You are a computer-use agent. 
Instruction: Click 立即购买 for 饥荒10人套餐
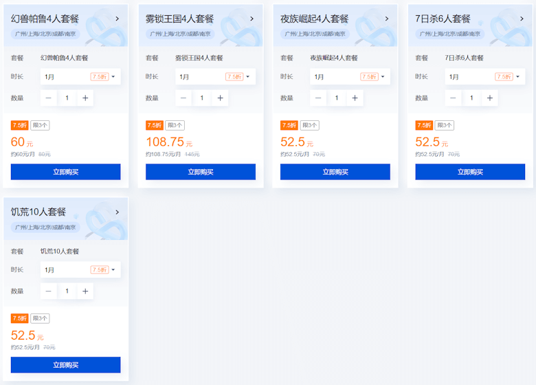pos(66,365)
